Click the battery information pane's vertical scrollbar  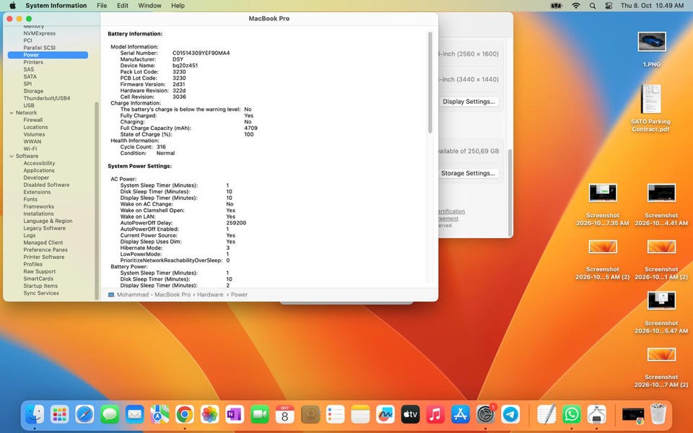click(430, 82)
